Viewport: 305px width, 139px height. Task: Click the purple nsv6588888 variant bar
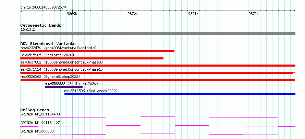[x=64, y=87]
